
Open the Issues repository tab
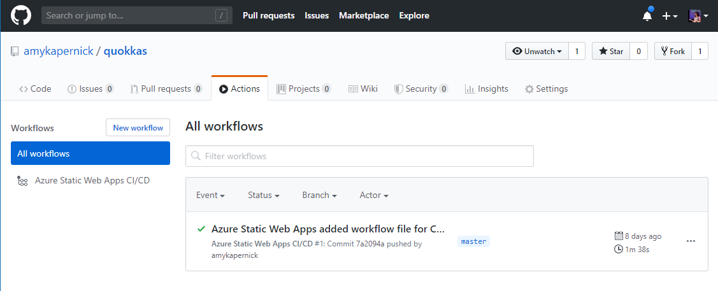[x=90, y=89]
